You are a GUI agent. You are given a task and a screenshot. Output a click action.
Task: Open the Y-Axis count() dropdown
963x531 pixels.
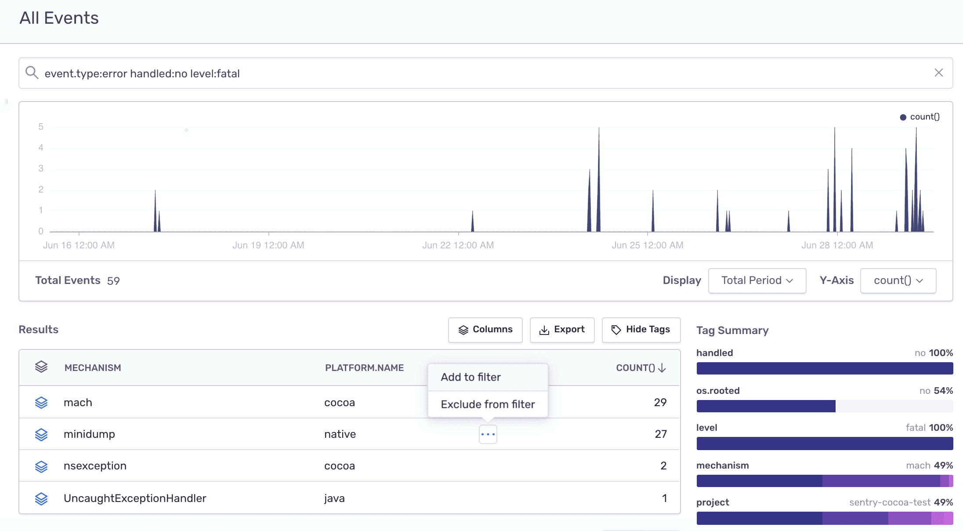898,280
